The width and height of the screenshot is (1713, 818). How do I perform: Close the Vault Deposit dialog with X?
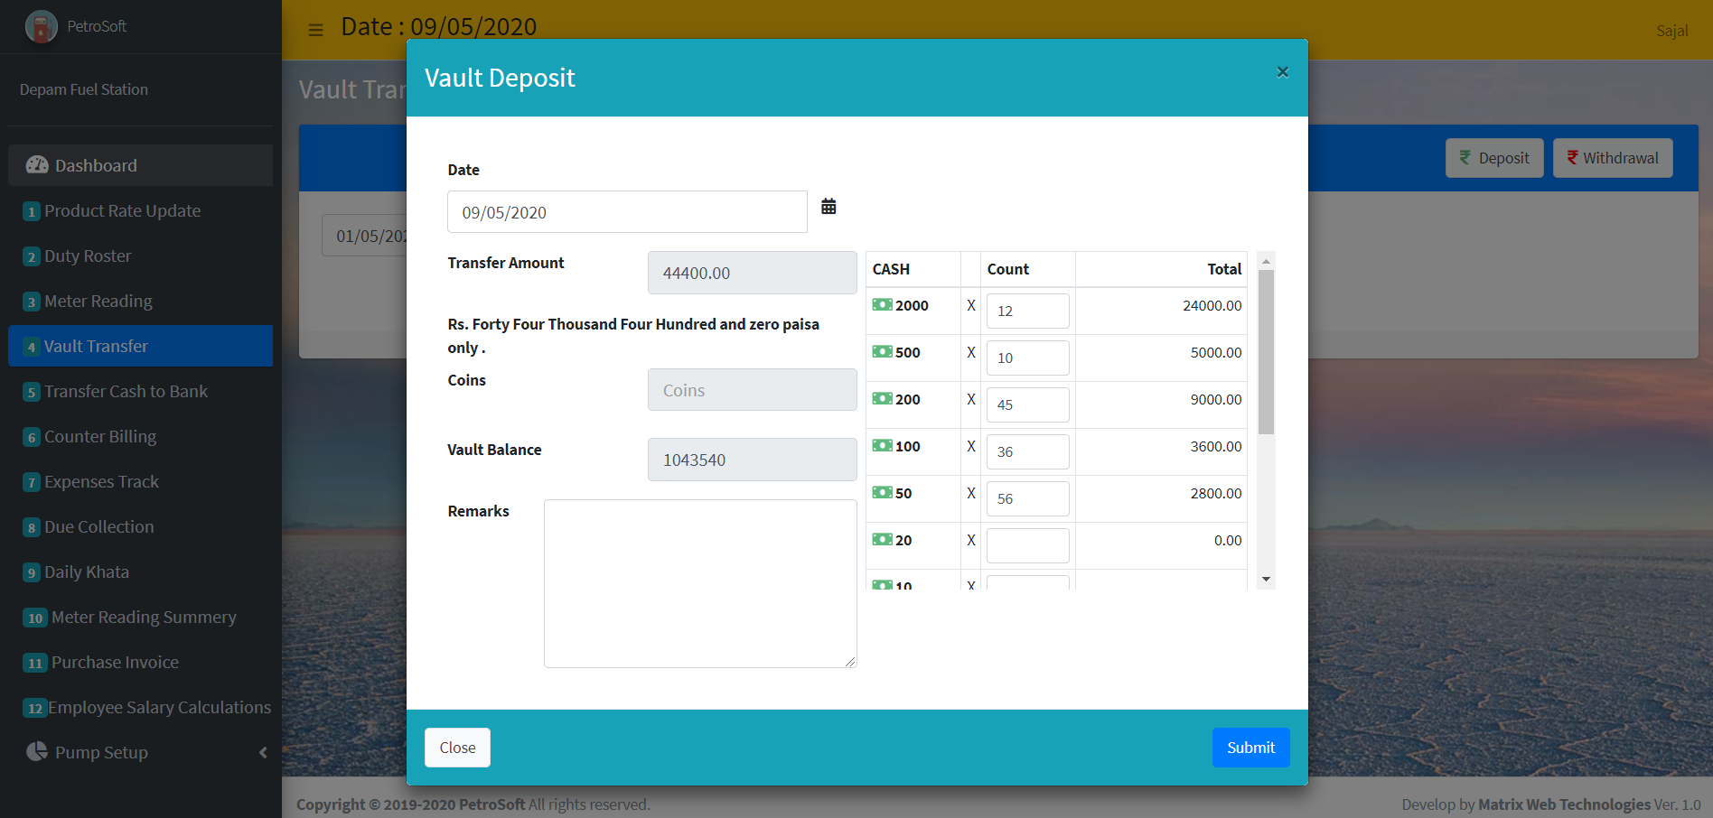coord(1282,72)
